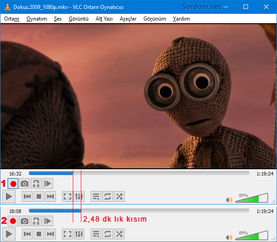The height and width of the screenshot is (242, 277).
Task: Toggle loop mode in the 16:32 control bar
Action: tap(108, 196)
